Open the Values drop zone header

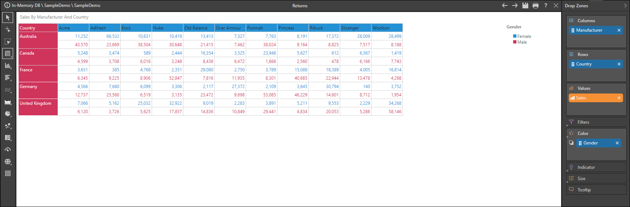point(596,88)
